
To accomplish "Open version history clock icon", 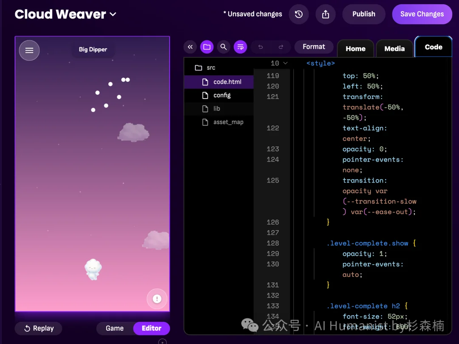I will [299, 14].
